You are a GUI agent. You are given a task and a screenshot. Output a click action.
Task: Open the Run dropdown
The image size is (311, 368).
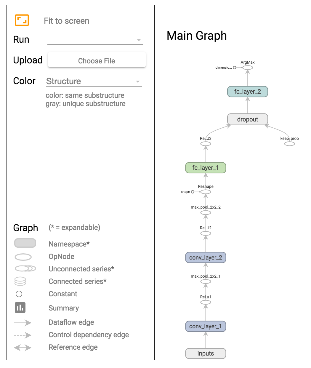tap(95, 40)
